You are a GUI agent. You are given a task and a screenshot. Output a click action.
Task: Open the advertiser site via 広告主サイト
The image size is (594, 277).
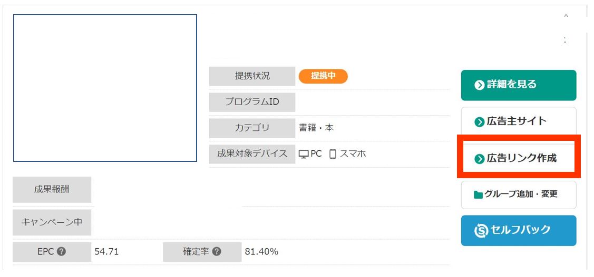(518, 121)
